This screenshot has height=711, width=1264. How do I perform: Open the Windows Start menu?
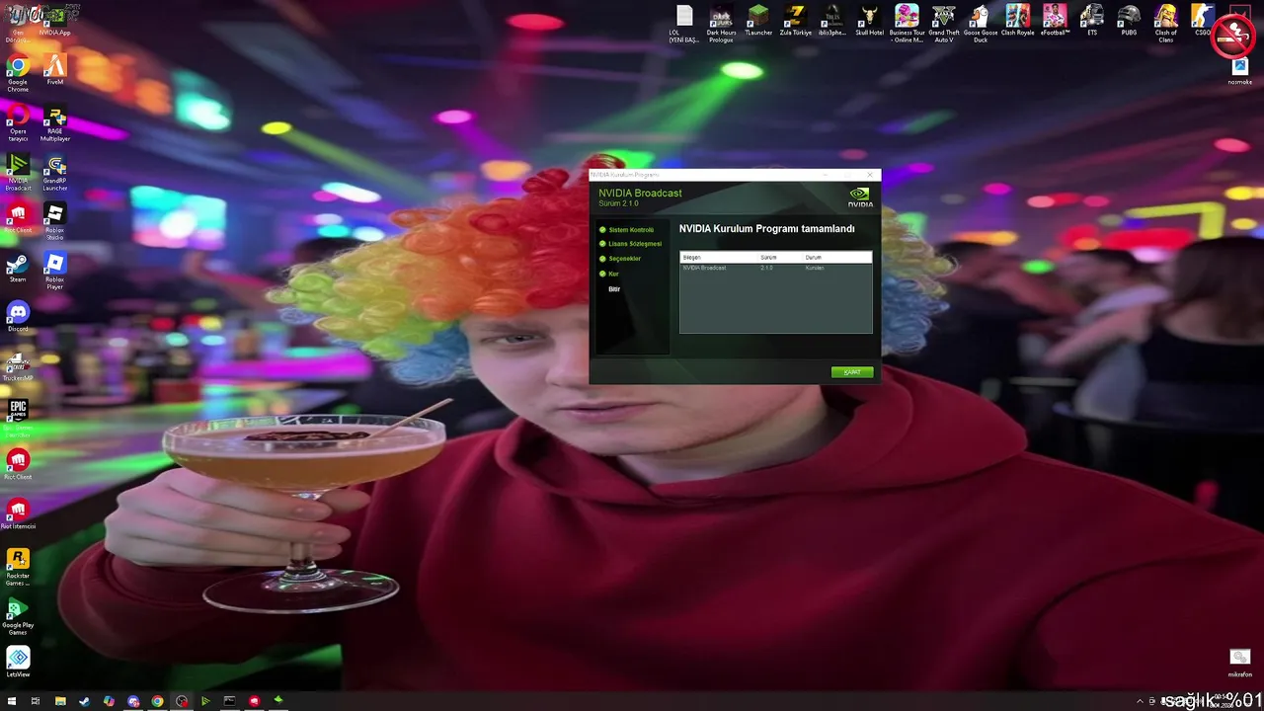coord(11,701)
